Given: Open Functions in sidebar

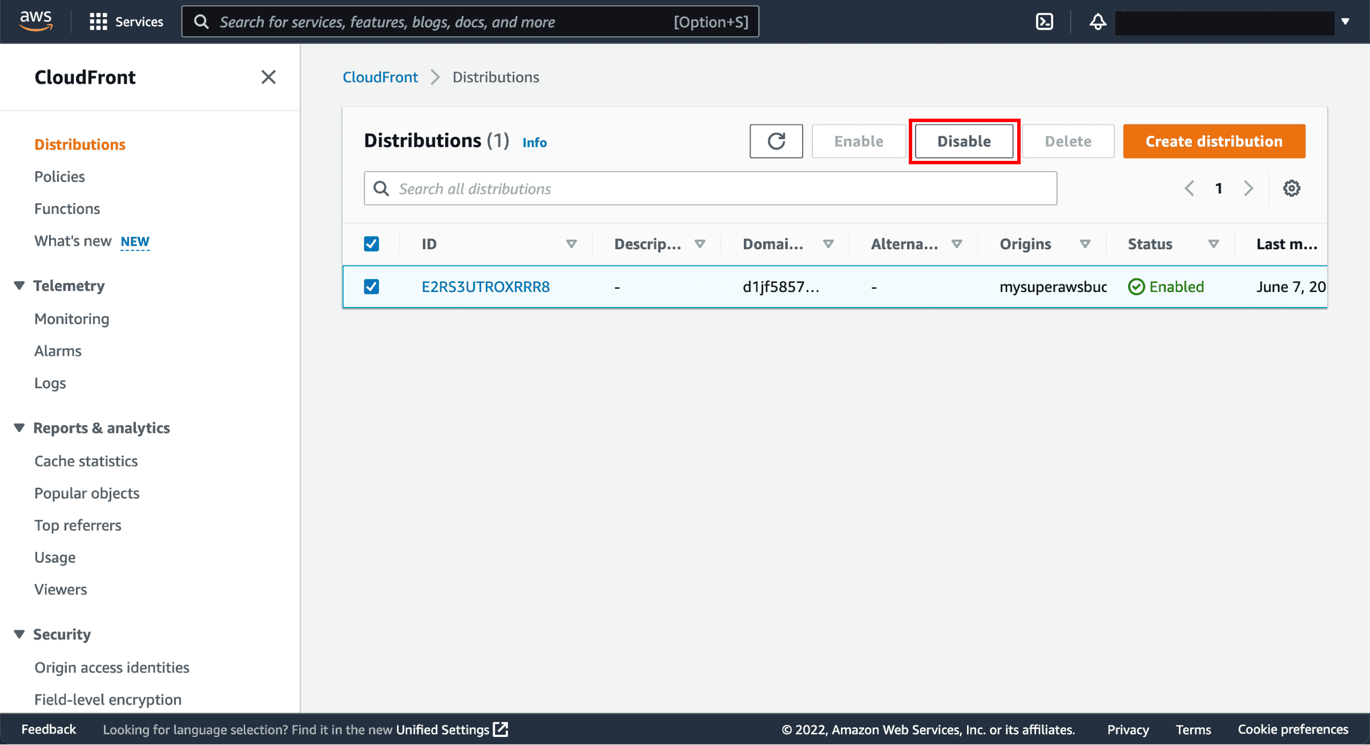Looking at the screenshot, I should pyautogui.click(x=67, y=209).
